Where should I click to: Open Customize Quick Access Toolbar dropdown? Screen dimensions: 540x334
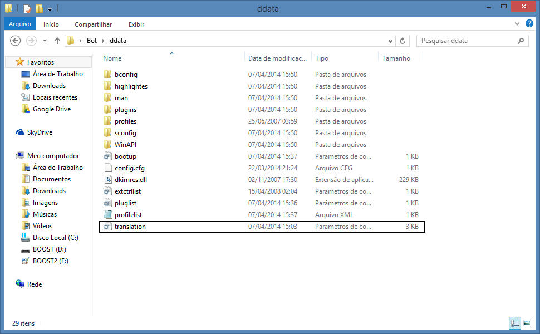(x=50, y=9)
